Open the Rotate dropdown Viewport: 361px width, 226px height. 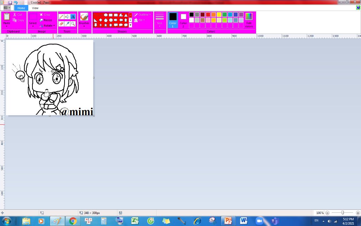48,25
